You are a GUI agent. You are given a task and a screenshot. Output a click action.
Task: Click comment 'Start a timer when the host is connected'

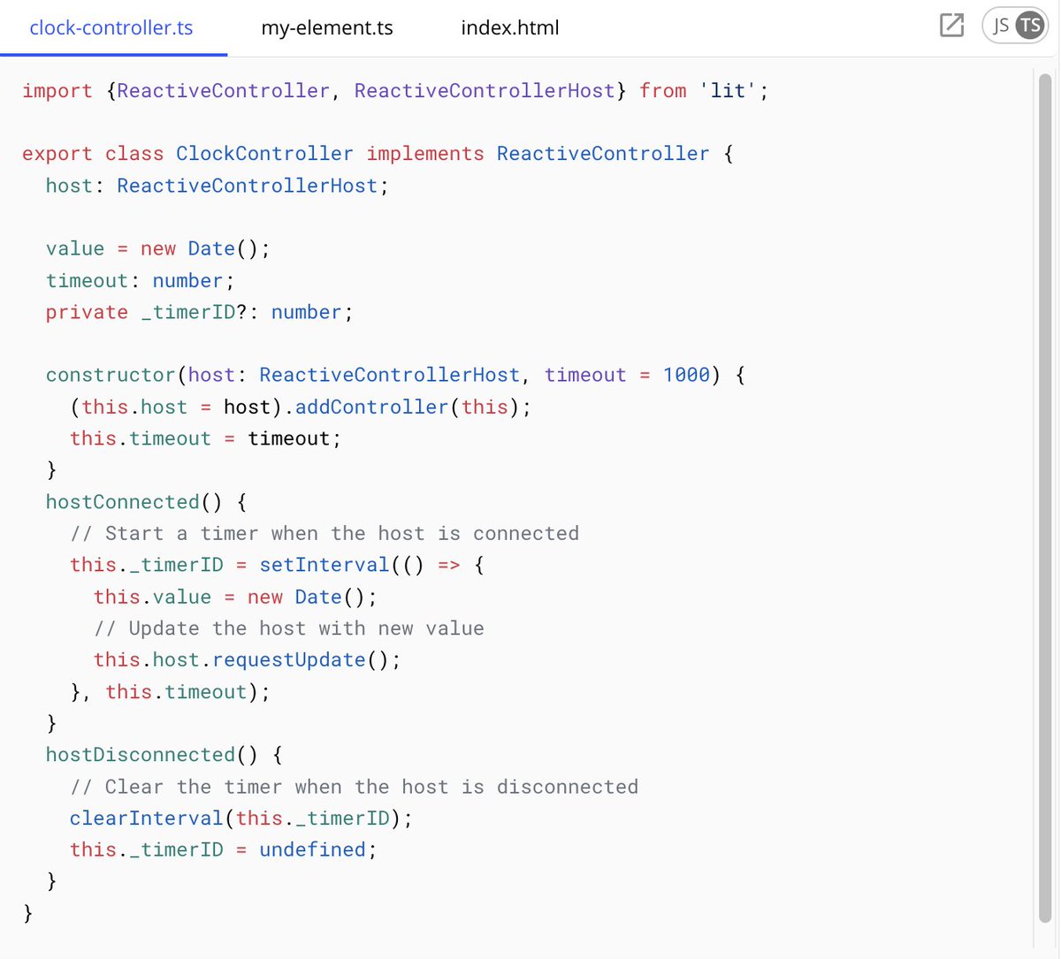coord(324,534)
